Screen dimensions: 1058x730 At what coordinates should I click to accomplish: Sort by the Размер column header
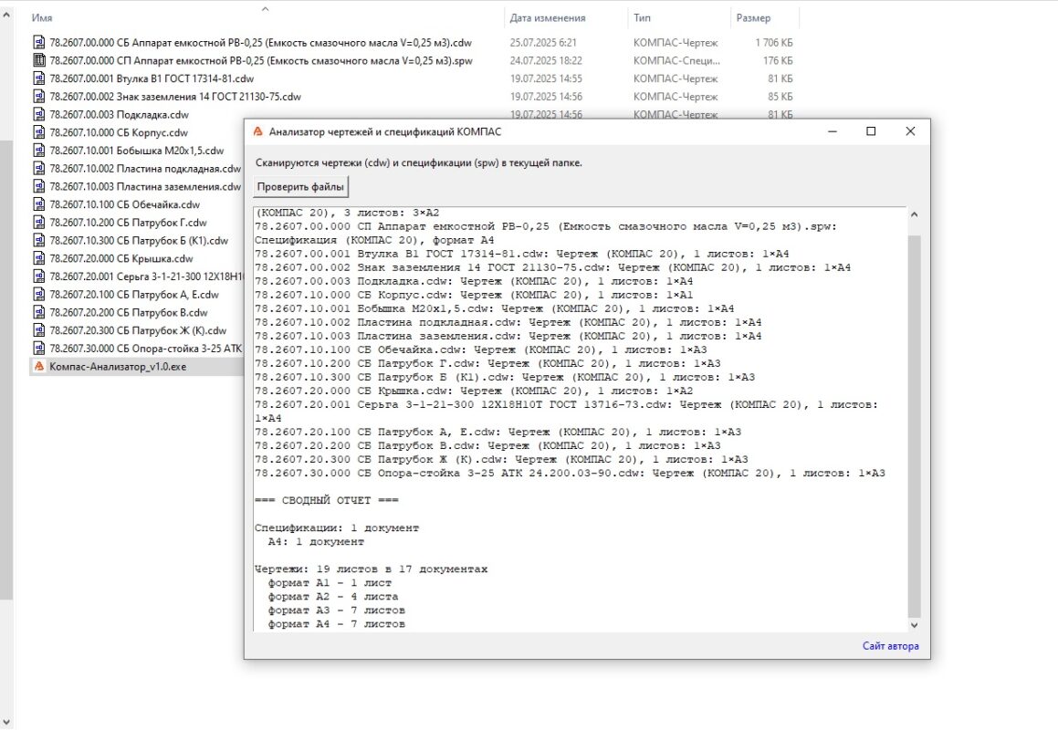[x=753, y=18]
